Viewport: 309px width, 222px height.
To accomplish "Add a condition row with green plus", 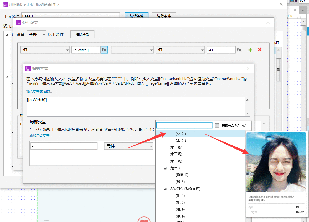I will coord(250,50).
